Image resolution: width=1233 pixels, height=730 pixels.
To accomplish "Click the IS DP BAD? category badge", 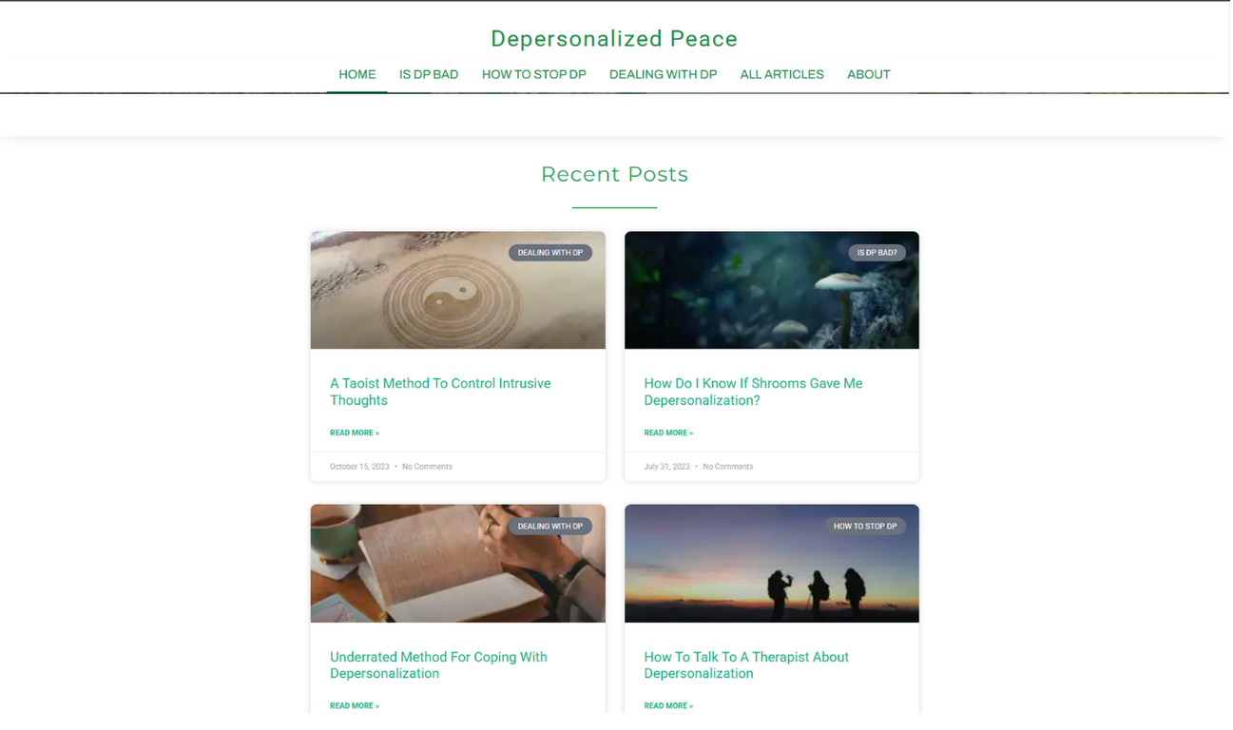I will tap(878, 253).
